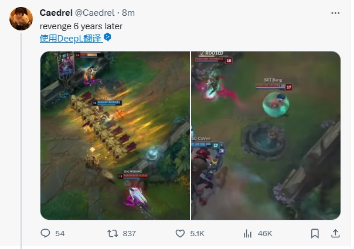
Task: Like the tweet with heart icon
Action: [180, 233]
